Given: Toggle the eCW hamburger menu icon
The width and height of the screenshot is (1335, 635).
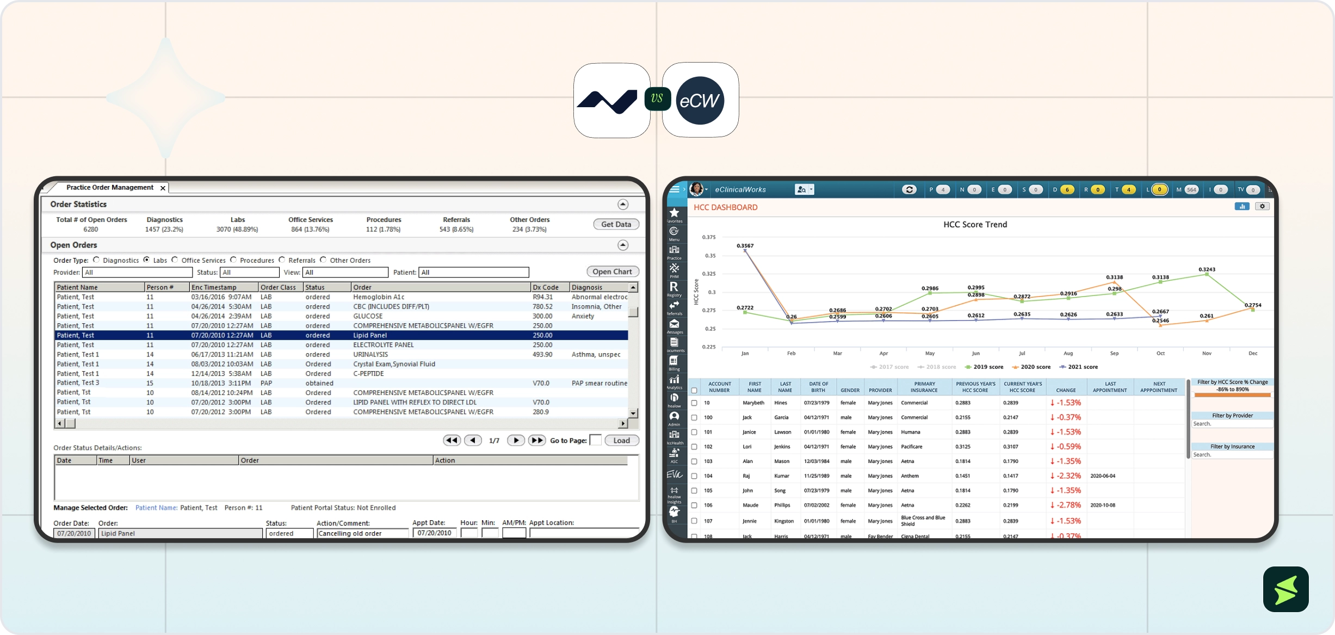Looking at the screenshot, I should click(x=675, y=189).
